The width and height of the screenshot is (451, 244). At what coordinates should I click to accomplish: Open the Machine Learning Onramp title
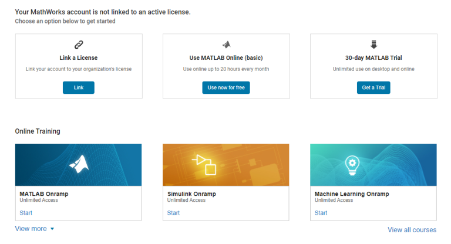[352, 194]
